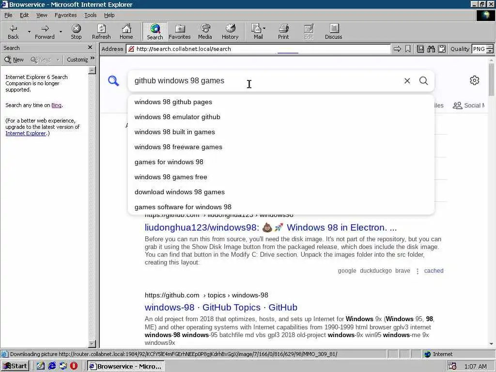Image resolution: width=496 pixels, height=372 pixels.
Task: Click the Back toolbar button
Action: [x=13, y=31]
